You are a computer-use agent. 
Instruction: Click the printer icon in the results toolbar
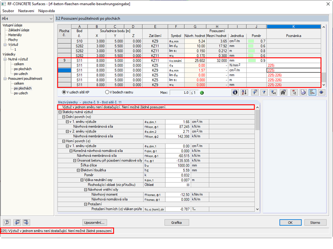(x=303, y=92)
